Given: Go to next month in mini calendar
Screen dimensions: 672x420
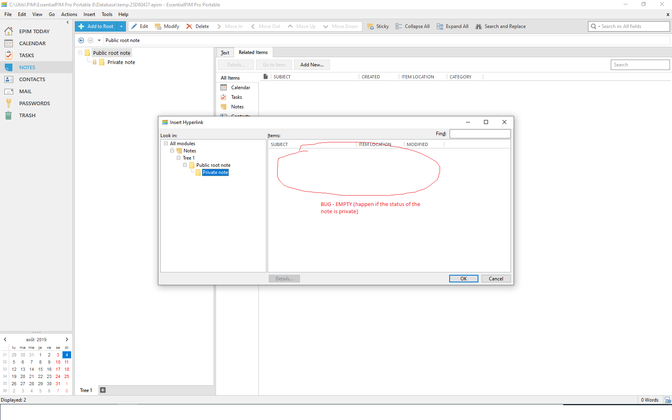Looking at the screenshot, I should coord(67,340).
